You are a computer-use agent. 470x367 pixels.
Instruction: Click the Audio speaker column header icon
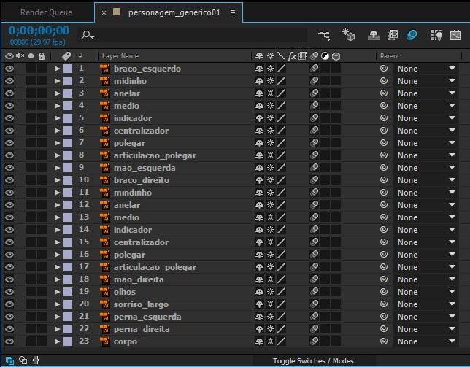pyautogui.click(x=20, y=55)
